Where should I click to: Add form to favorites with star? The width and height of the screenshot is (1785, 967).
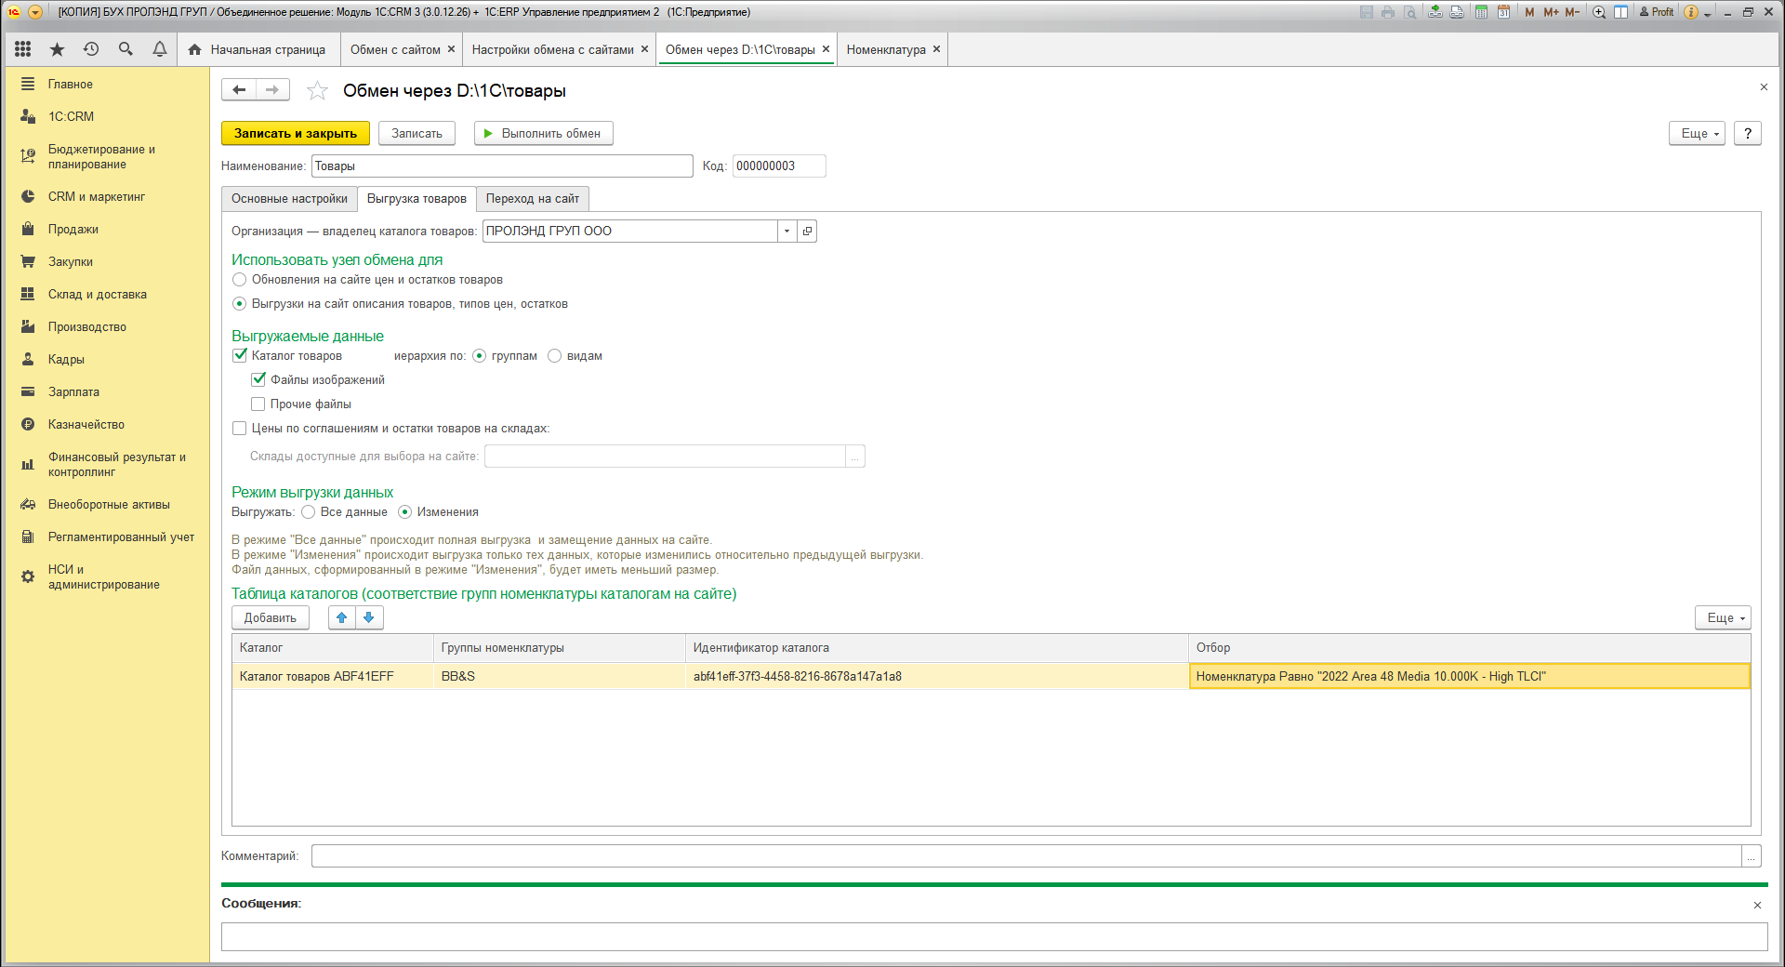pyautogui.click(x=317, y=91)
